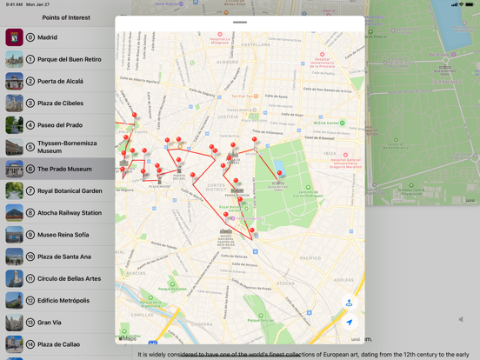The image size is (480, 360).
Task: Open Paseo del Prado entry
Action: [x=57, y=125]
